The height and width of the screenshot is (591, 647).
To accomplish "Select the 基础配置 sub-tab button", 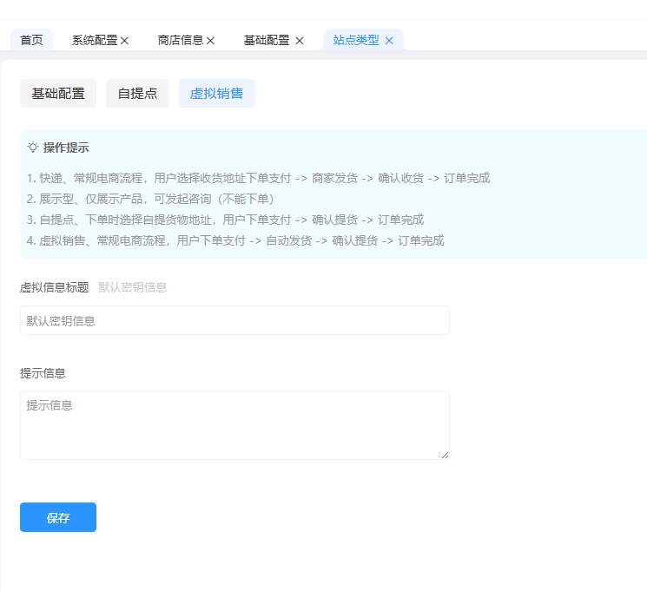I will [58, 94].
